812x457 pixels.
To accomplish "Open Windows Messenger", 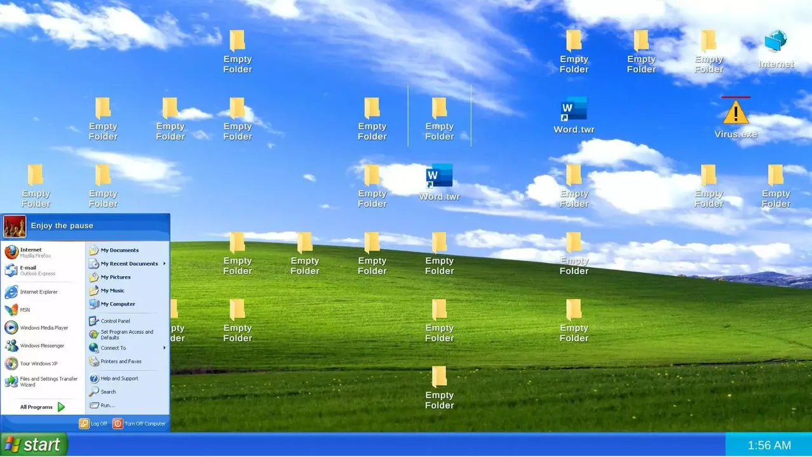I will click(x=42, y=345).
